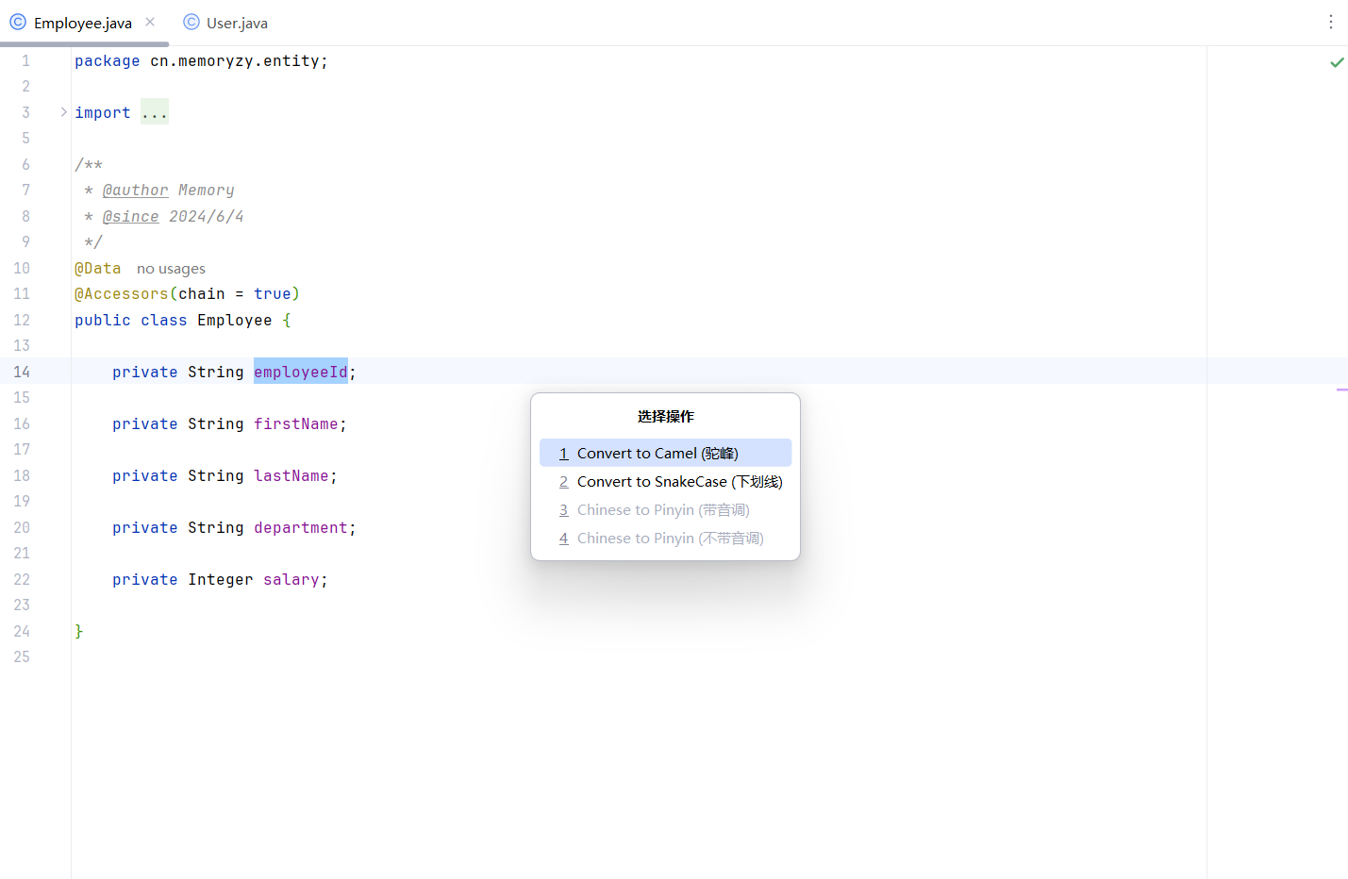Switch to the User.java tab
1348x879 pixels.
[x=225, y=23]
